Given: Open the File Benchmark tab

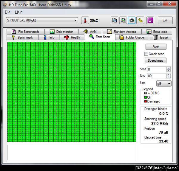Looking at the screenshot, I should (25, 32).
